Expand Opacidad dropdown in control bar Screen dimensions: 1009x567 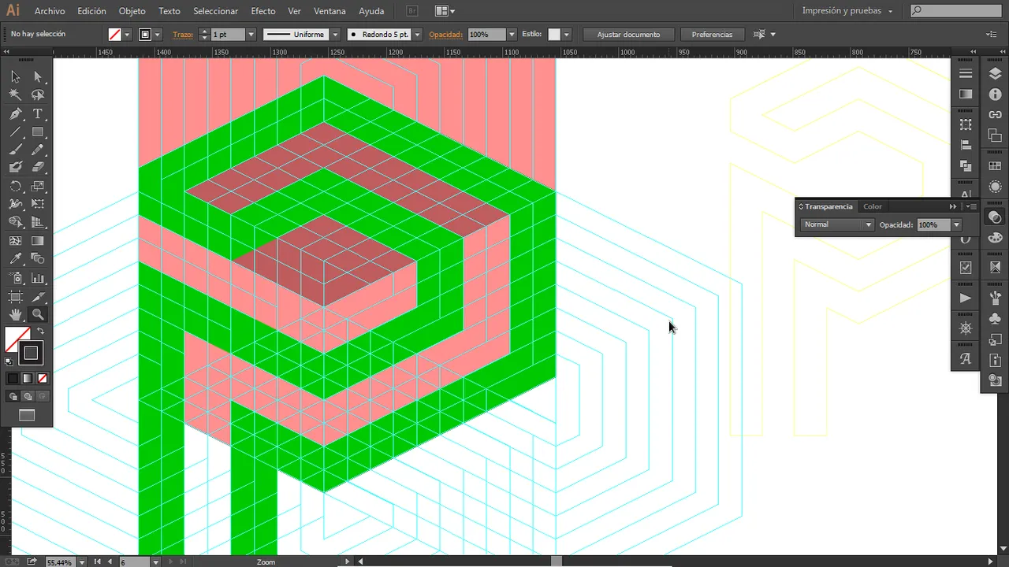(x=512, y=35)
